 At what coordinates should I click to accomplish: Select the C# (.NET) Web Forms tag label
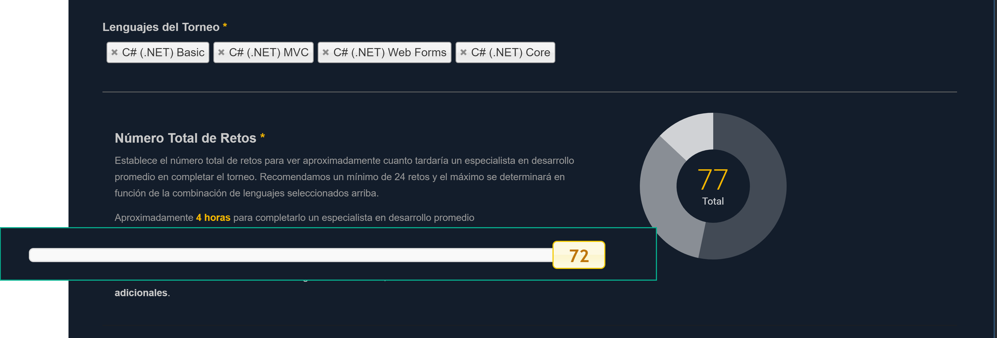(389, 52)
